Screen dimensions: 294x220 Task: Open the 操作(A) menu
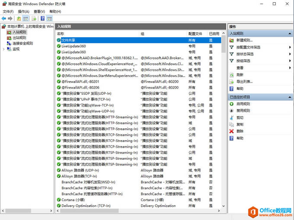click(23, 11)
